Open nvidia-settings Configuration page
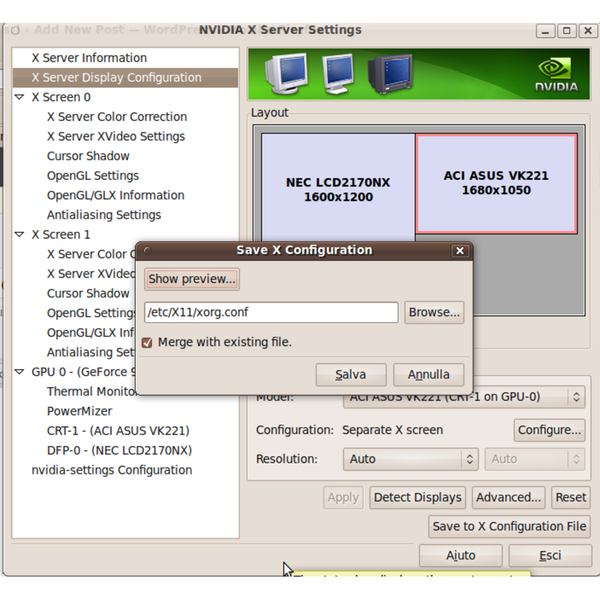 pos(112,470)
